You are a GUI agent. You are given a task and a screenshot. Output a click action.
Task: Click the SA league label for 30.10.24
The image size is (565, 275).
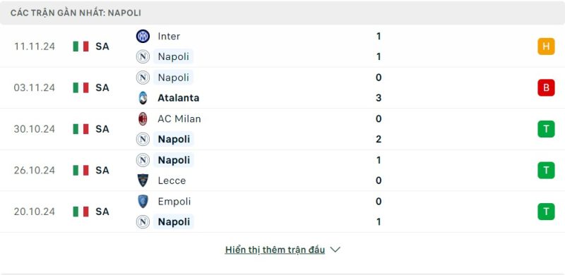pyautogui.click(x=102, y=129)
